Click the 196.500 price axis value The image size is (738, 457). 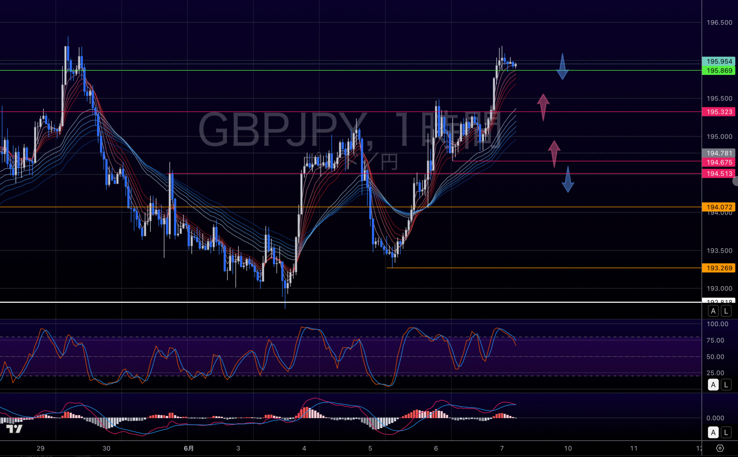[x=720, y=23]
